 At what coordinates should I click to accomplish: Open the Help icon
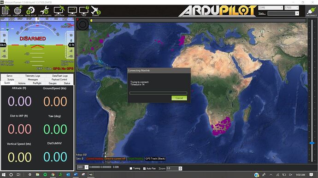tap(84, 11)
